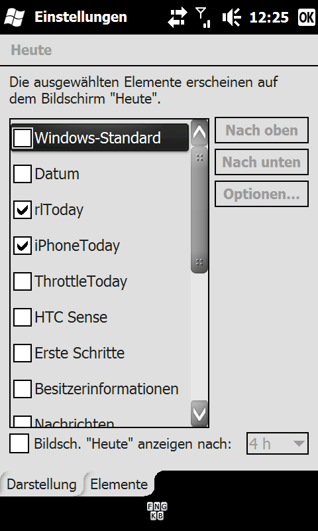Select the Elemente tab
Screen dimensions: 318x531
[x=119, y=485]
